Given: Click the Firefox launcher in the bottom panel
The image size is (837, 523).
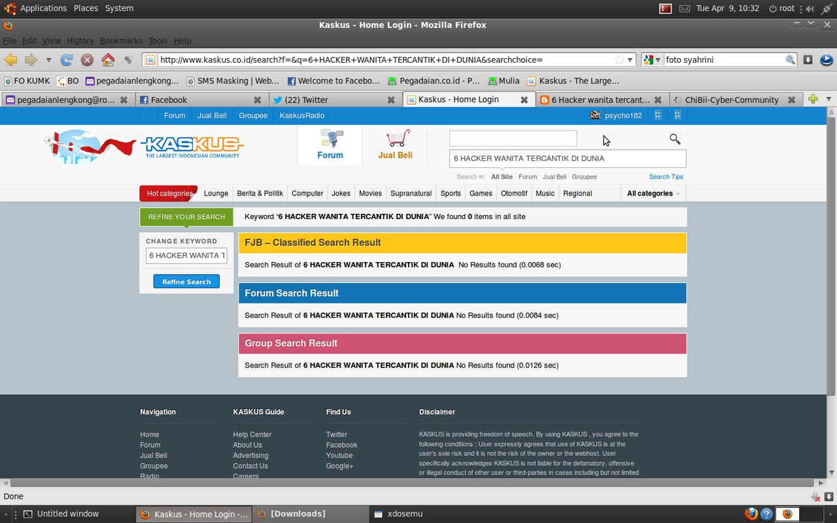Looking at the screenshot, I should [750, 514].
